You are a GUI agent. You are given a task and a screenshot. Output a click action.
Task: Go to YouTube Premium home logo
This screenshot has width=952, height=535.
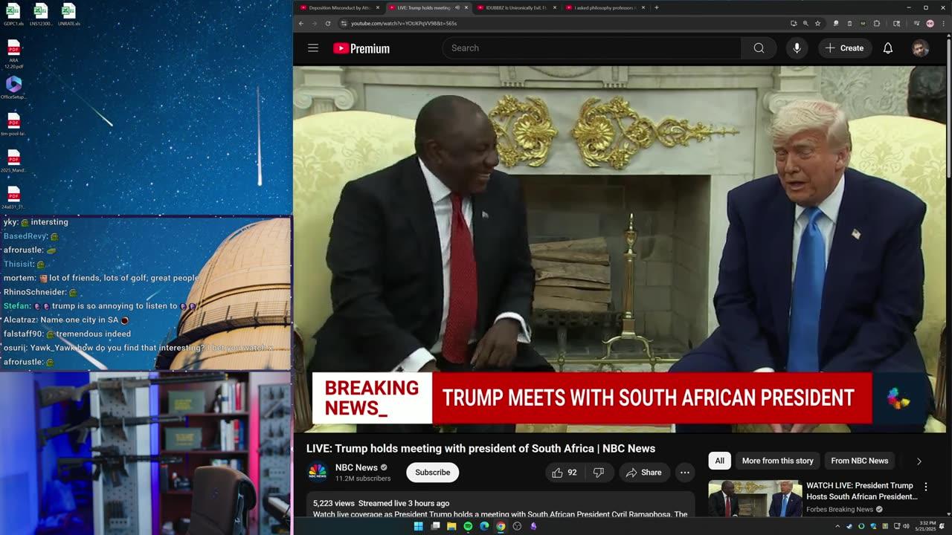pos(361,48)
